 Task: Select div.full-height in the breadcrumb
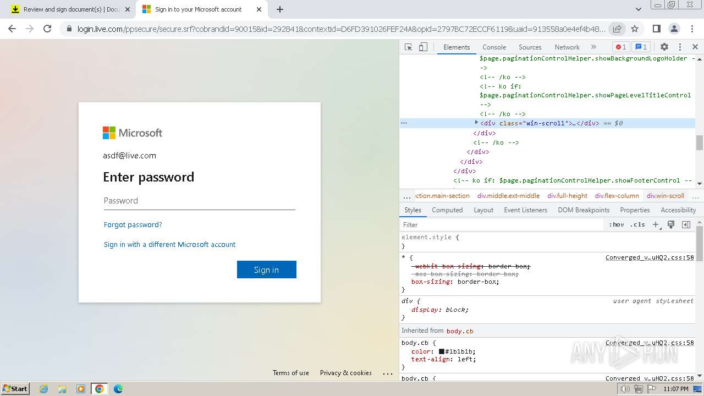tap(568, 196)
